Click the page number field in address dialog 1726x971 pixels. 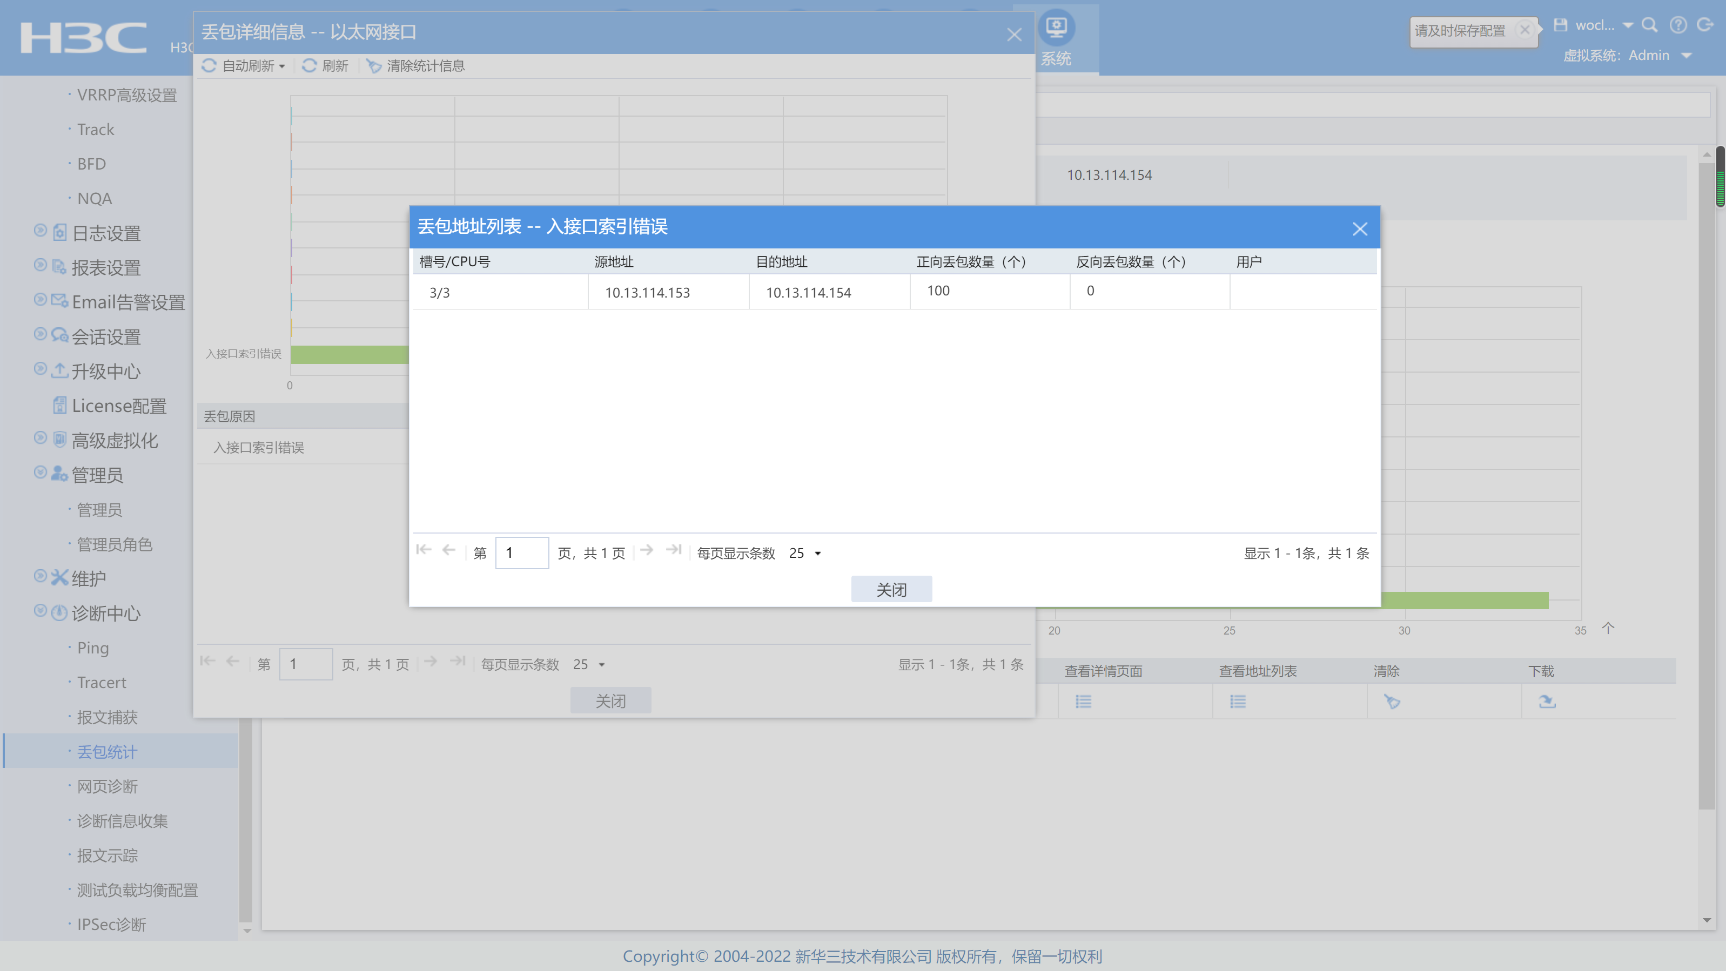tap(522, 553)
